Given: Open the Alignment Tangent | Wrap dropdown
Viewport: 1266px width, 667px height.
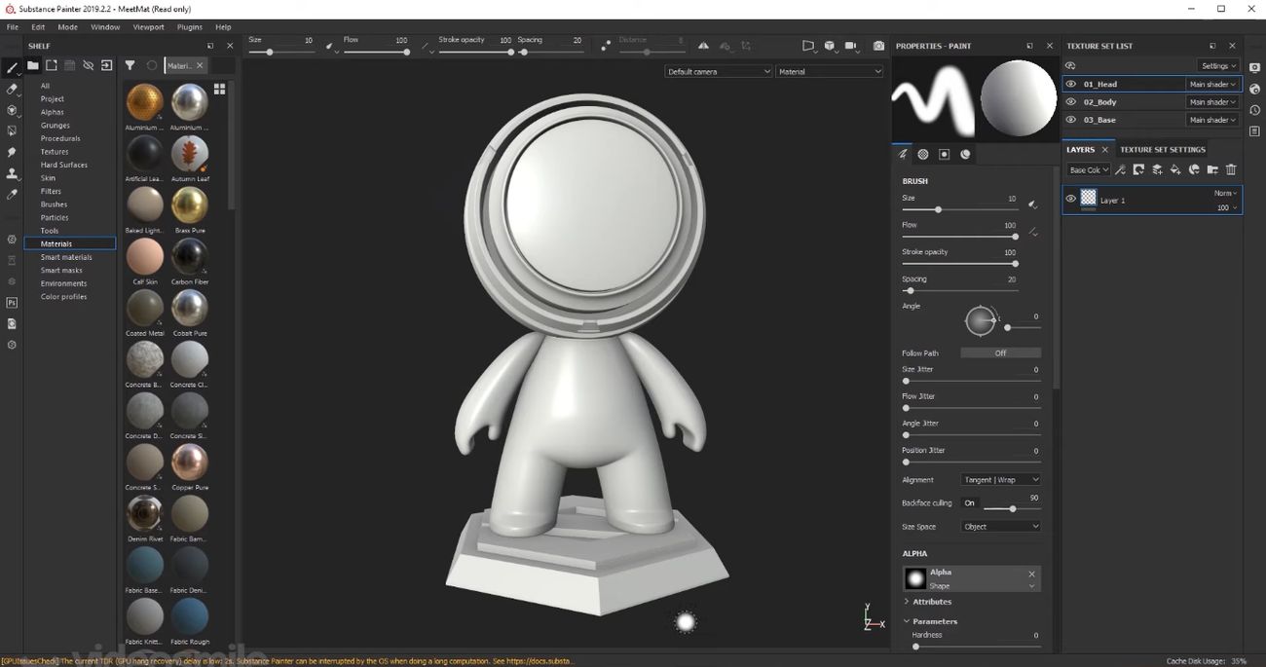Looking at the screenshot, I should coord(1000,480).
